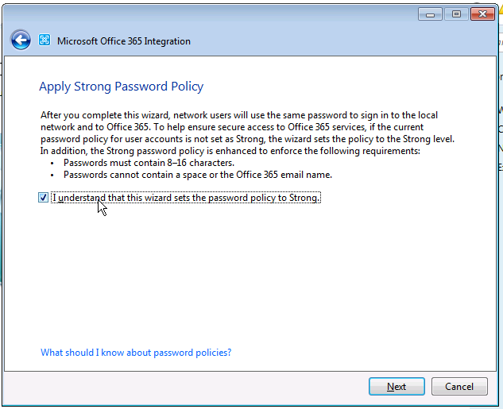
Task: Uncheck the password policy acknowledgment checkbox
Action: pyautogui.click(x=43, y=198)
